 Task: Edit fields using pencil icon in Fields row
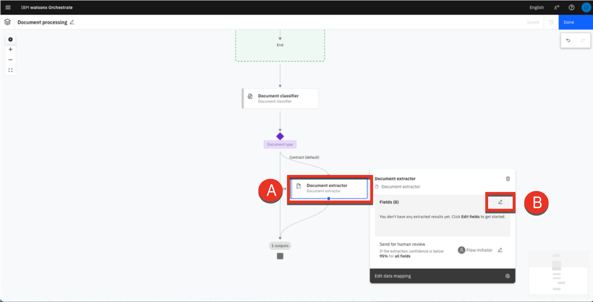click(500, 202)
